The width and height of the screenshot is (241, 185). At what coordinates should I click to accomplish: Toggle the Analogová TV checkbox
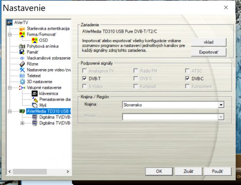tap(84, 71)
